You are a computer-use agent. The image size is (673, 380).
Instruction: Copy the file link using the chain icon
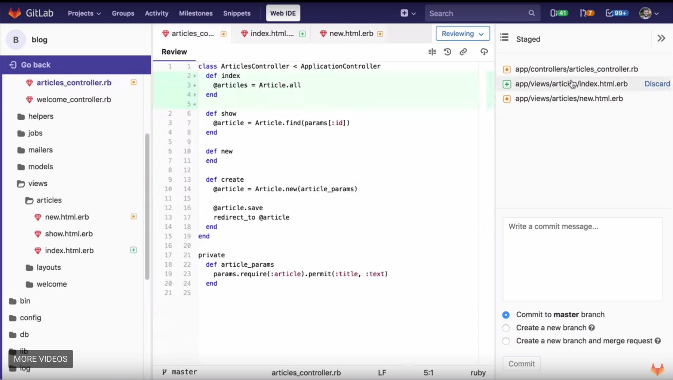463,52
